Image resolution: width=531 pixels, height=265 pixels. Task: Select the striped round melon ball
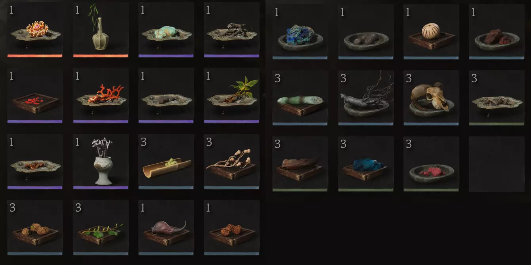431,32
